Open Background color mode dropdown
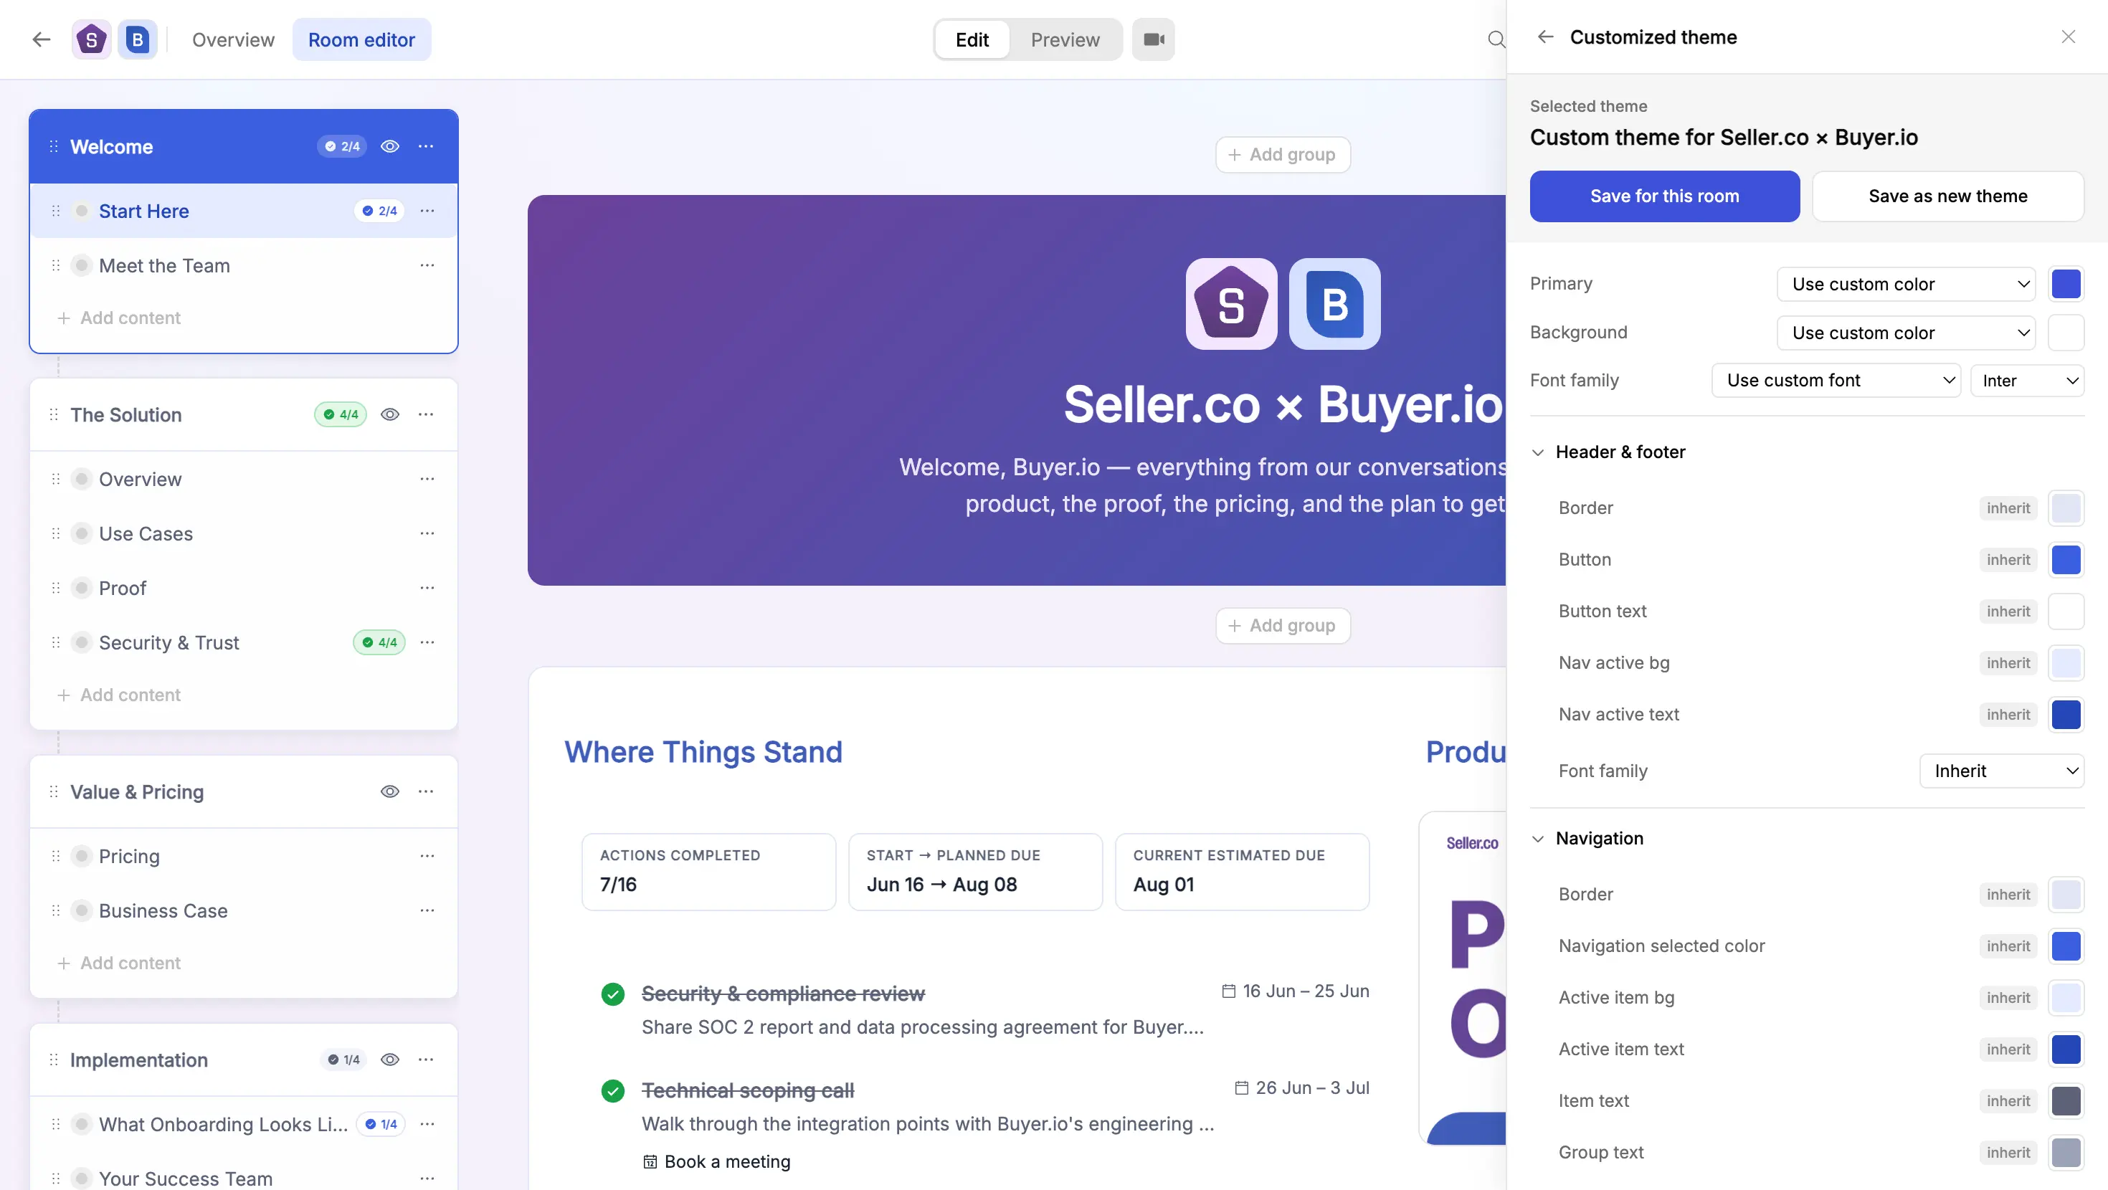This screenshot has width=2108, height=1190. pyautogui.click(x=1907, y=333)
